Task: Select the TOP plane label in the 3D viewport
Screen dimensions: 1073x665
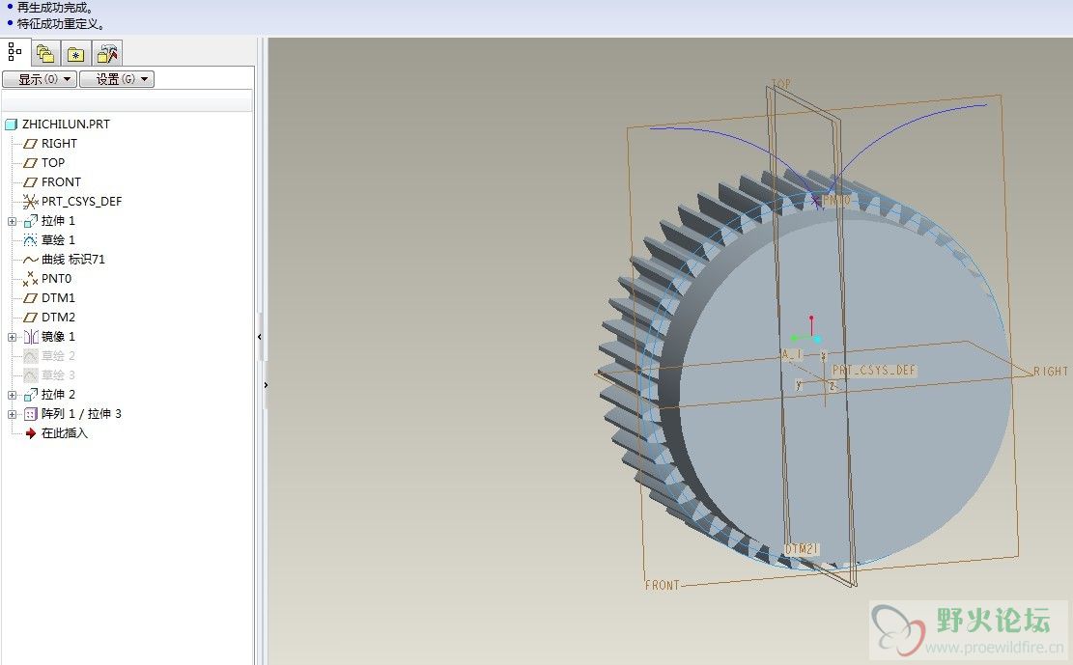Action: click(x=780, y=83)
